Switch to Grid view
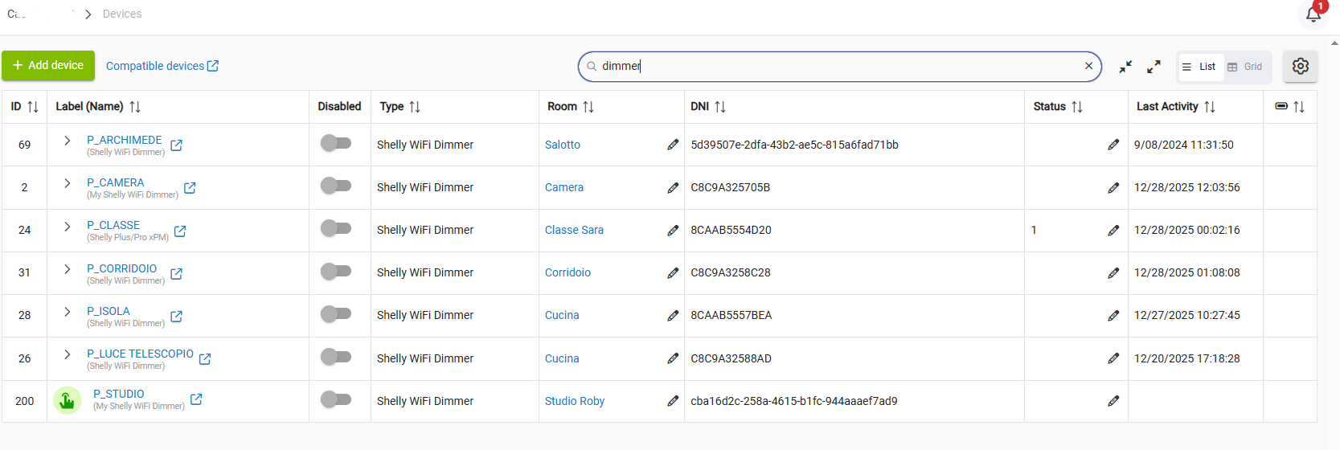The image size is (1340, 450). [1245, 67]
